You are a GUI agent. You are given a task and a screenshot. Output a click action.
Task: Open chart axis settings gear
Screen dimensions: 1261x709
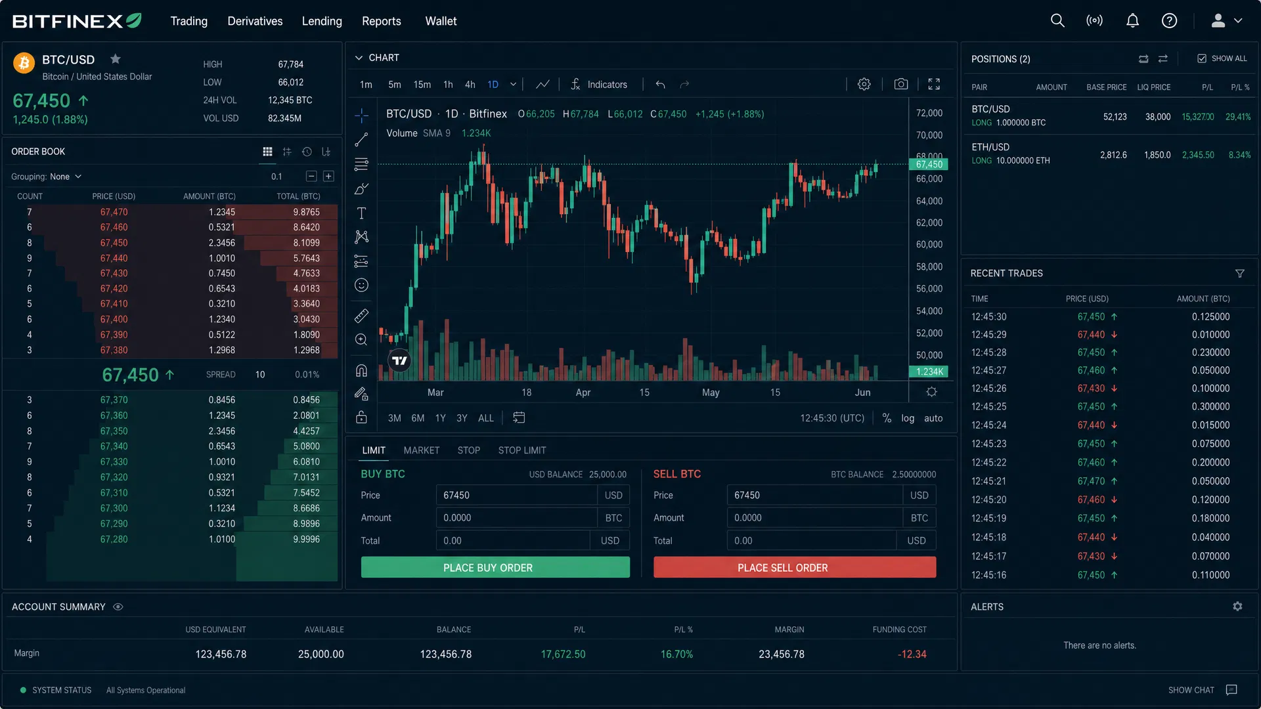click(x=931, y=392)
